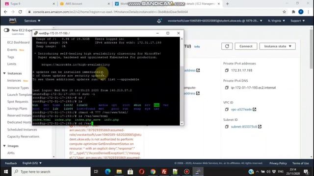The height and width of the screenshot is (176, 314).
Task: Open Scheduled Instances in the sidebar
Action: click(22, 130)
